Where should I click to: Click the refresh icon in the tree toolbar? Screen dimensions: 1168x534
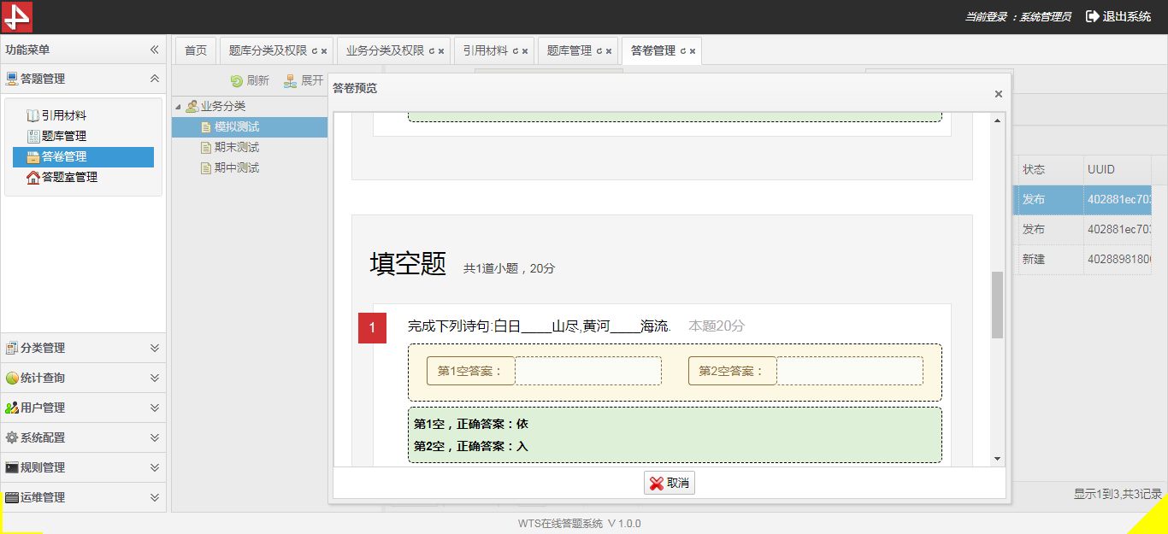point(237,81)
